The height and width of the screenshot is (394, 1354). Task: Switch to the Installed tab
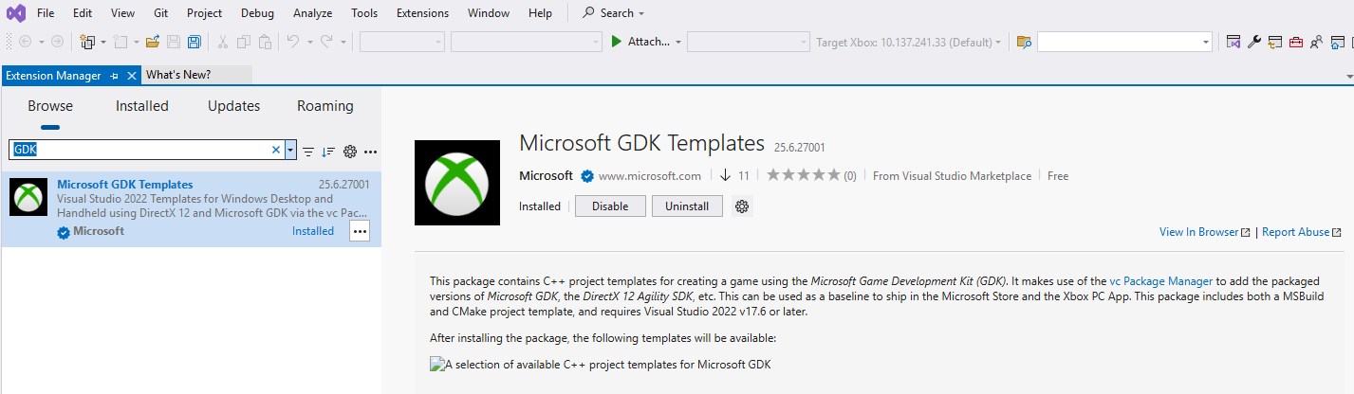[142, 106]
